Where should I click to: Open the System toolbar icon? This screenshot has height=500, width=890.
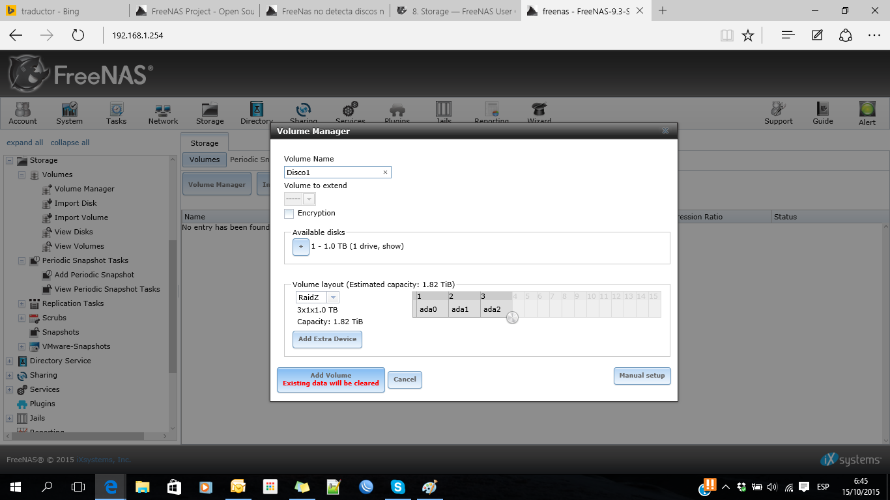click(x=69, y=113)
